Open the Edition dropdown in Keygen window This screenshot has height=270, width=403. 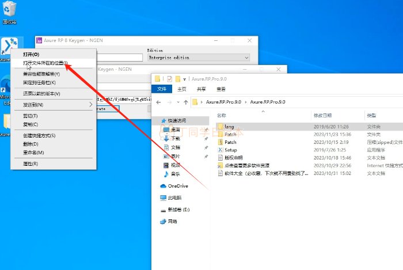click(x=199, y=58)
